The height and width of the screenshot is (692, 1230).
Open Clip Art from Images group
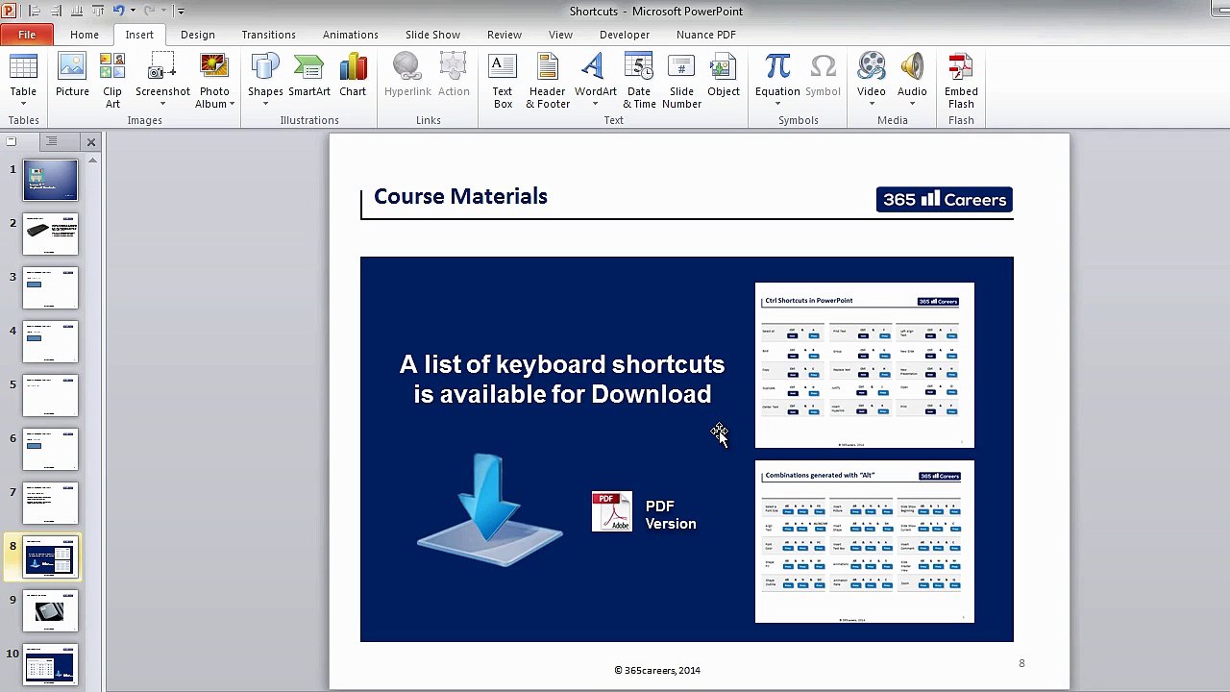point(112,81)
